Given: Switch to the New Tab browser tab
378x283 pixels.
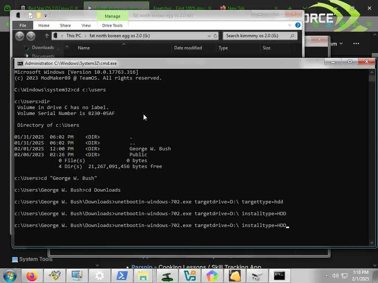Looking at the screenshot, I should [236, 8].
